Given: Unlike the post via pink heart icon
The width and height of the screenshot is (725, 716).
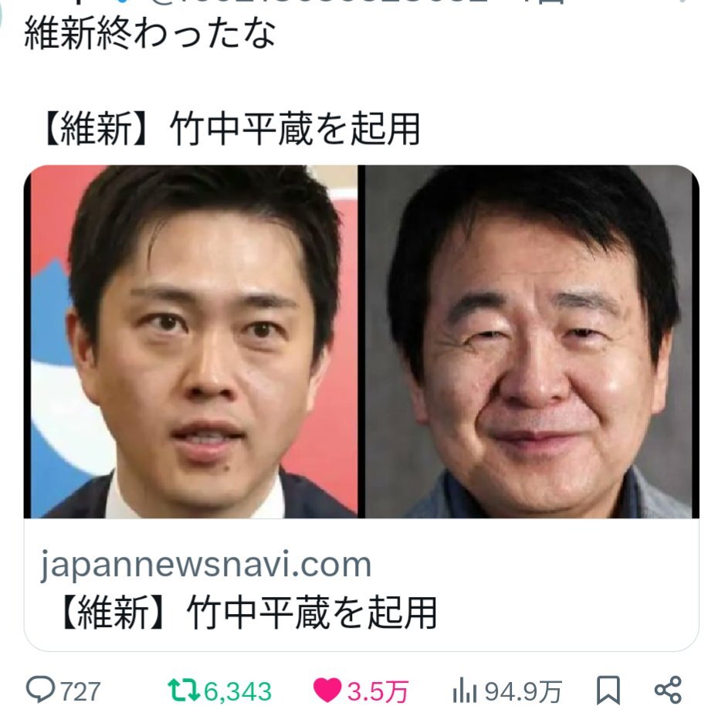Looking at the screenshot, I should point(327,690).
